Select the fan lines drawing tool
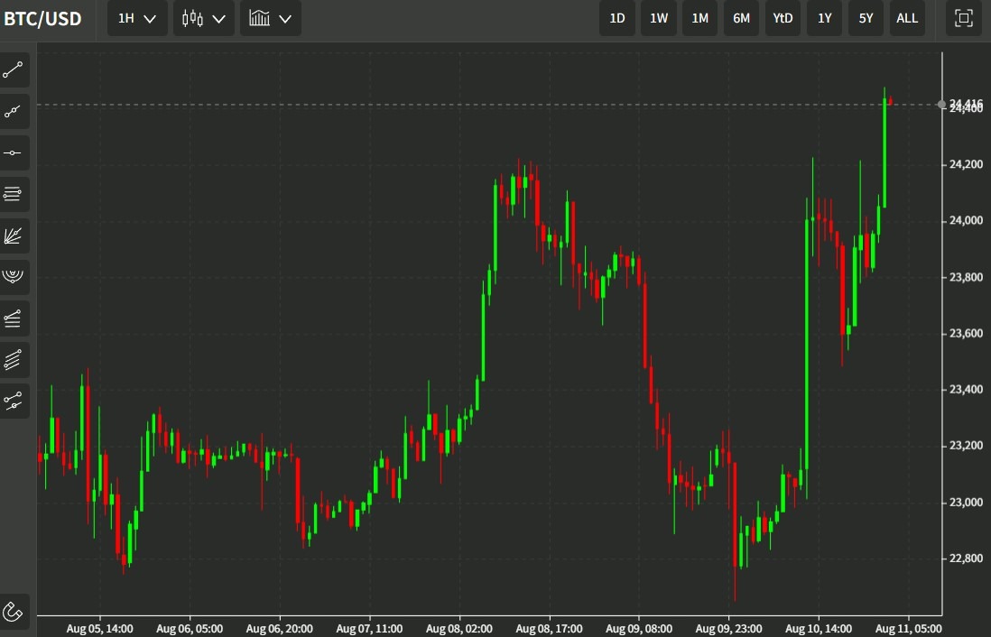 click(x=14, y=235)
